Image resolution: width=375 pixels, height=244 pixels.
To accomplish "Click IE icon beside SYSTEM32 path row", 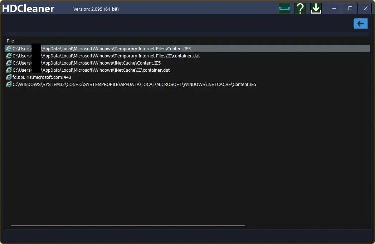I will coord(9,85).
